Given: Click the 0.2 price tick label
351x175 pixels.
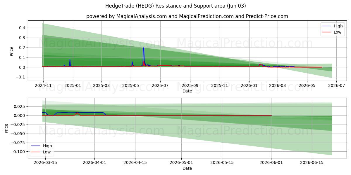Looking at the screenshot, I should [23, 48].
